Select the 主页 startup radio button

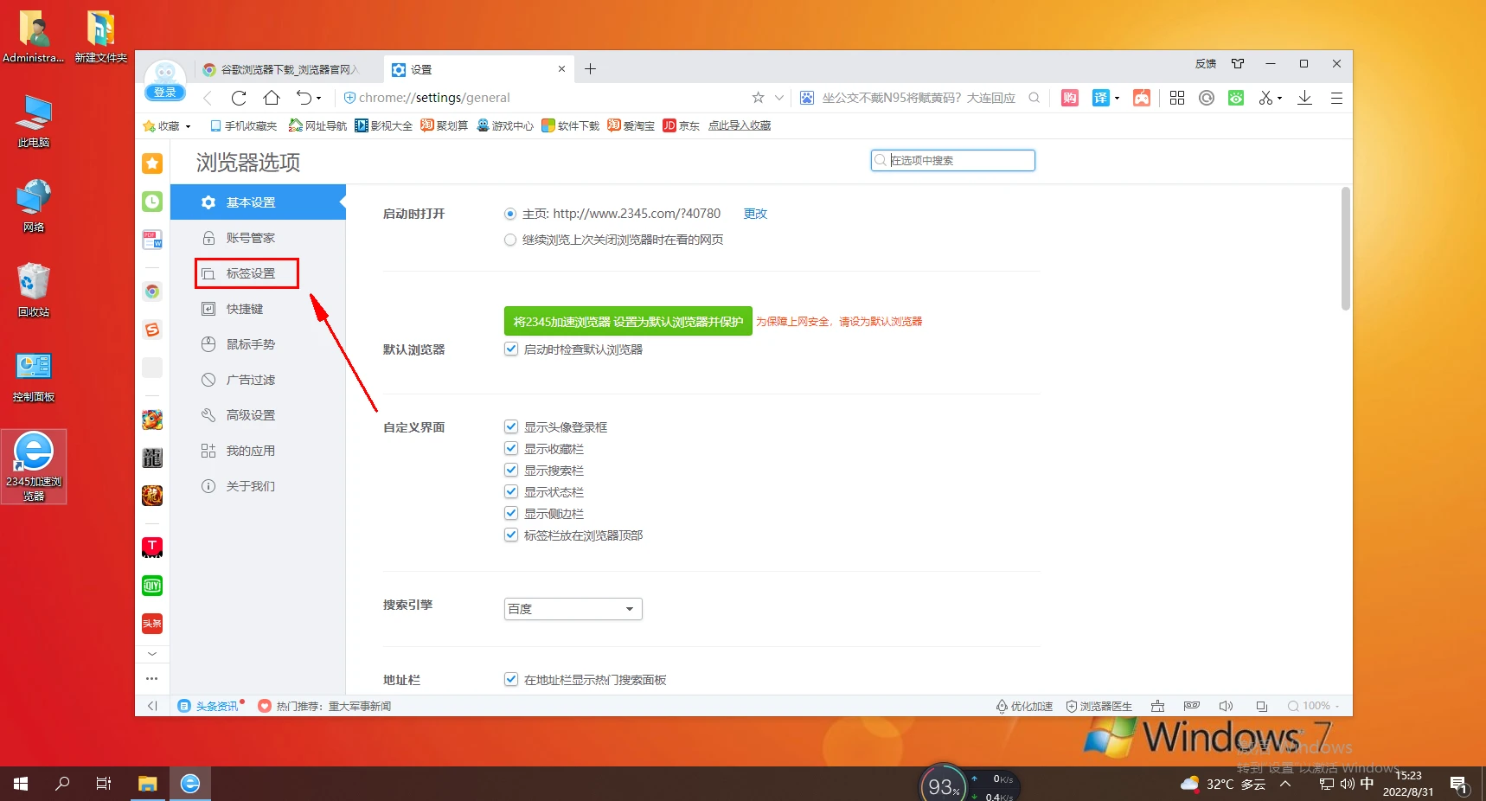(510, 214)
